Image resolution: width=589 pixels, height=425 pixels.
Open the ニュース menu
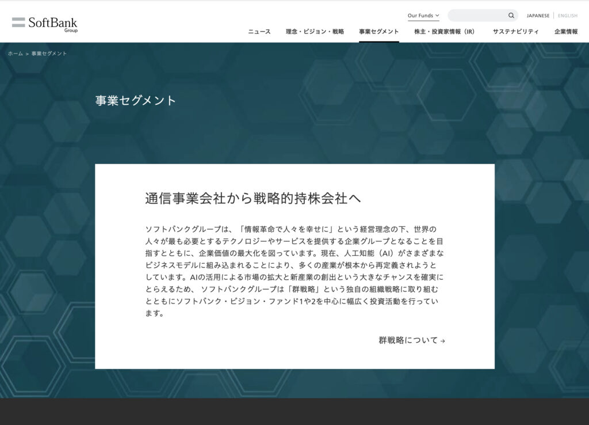pos(259,32)
